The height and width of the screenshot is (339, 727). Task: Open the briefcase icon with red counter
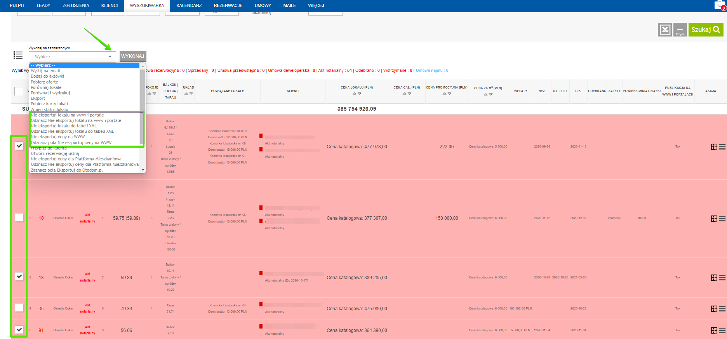(x=720, y=5)
